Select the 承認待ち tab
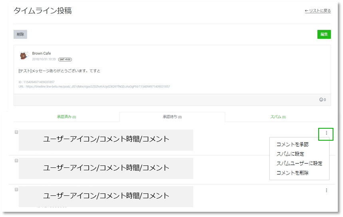This screenshot has height=217, width=343. click(172, 117)
